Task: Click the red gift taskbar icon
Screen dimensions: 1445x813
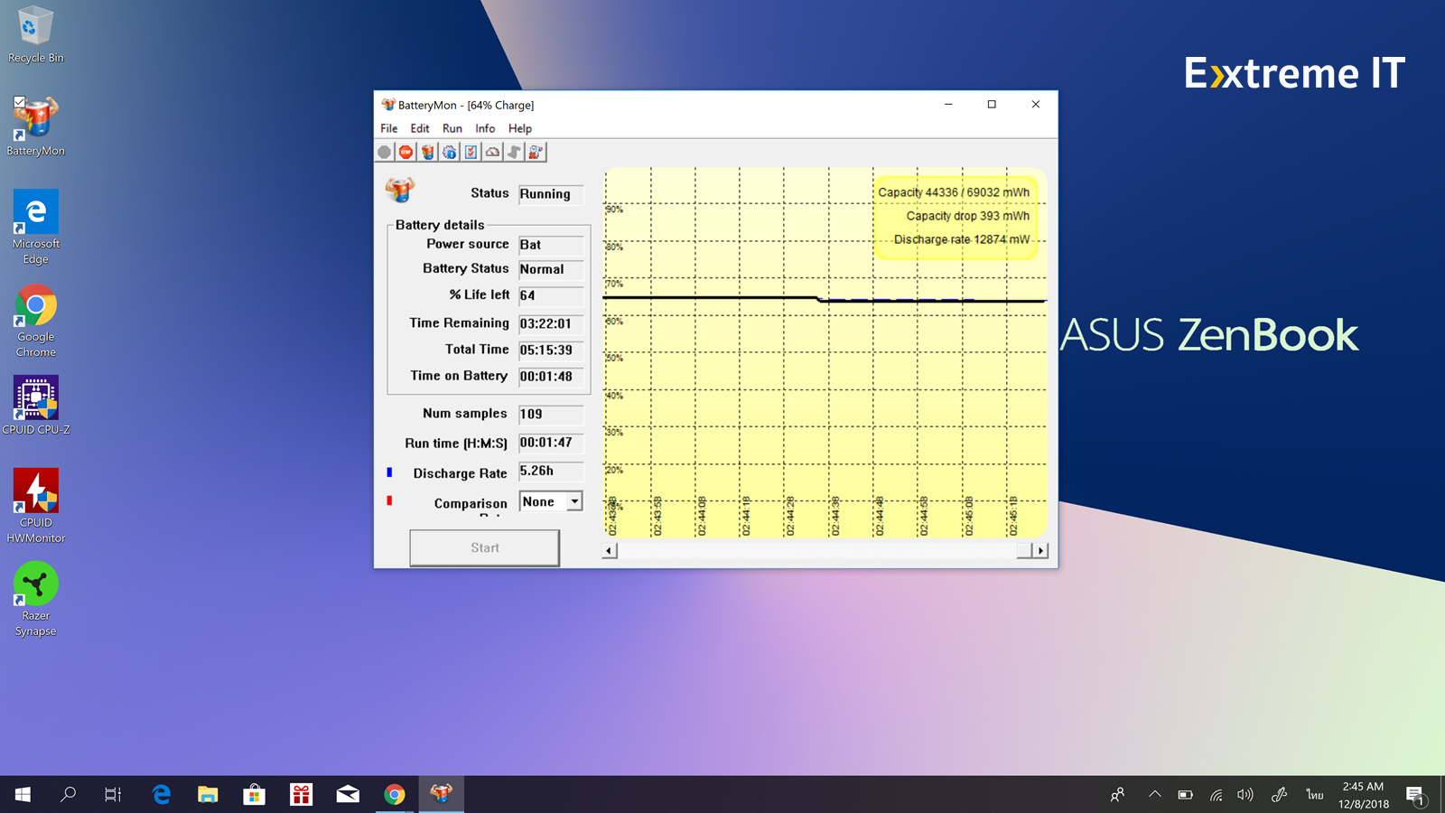Action: [x=301, y=794]
